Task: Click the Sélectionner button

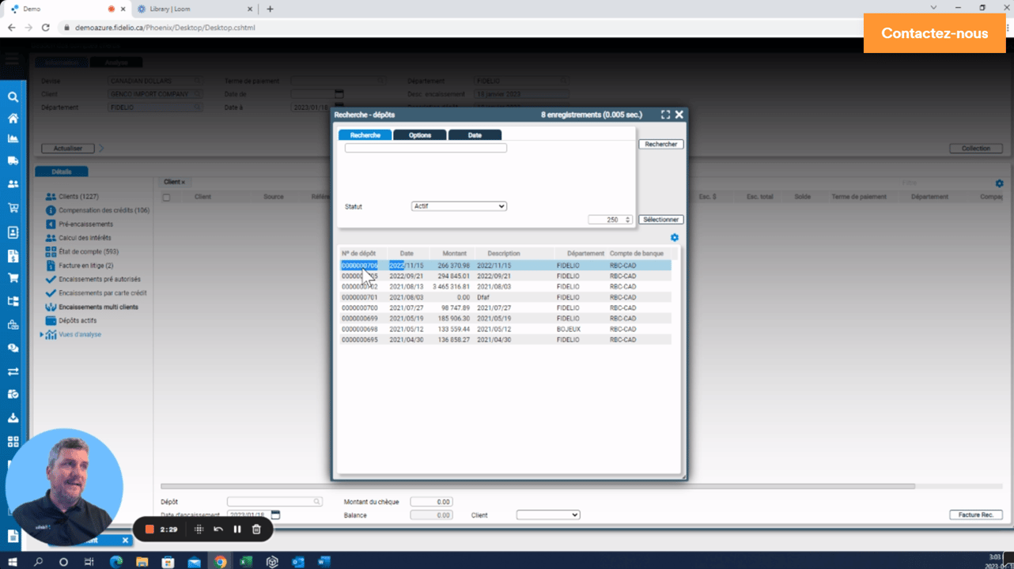Action: pos(660,220)
